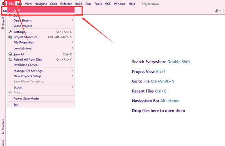Screen dimensions: 225x146
Task: Open Project Structure dialog
Action: (x=41, y=37)
